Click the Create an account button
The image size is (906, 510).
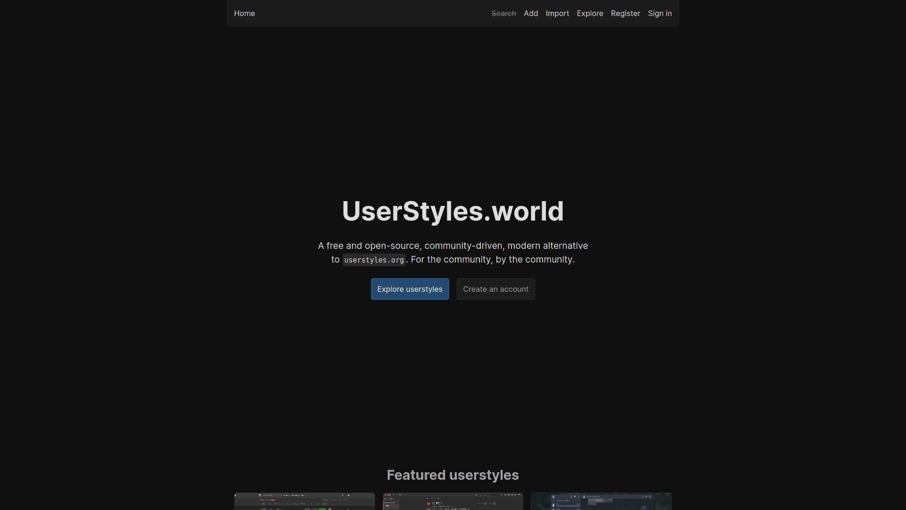495,289
